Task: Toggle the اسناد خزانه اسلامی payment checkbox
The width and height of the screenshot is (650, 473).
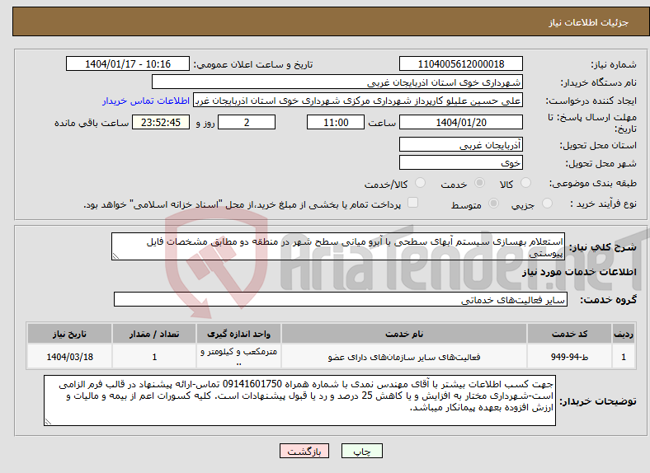Action: point(413,202)
